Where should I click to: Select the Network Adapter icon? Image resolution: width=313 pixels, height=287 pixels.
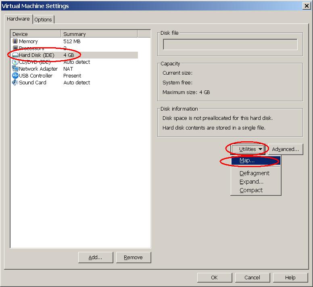(x=15, y=69)
